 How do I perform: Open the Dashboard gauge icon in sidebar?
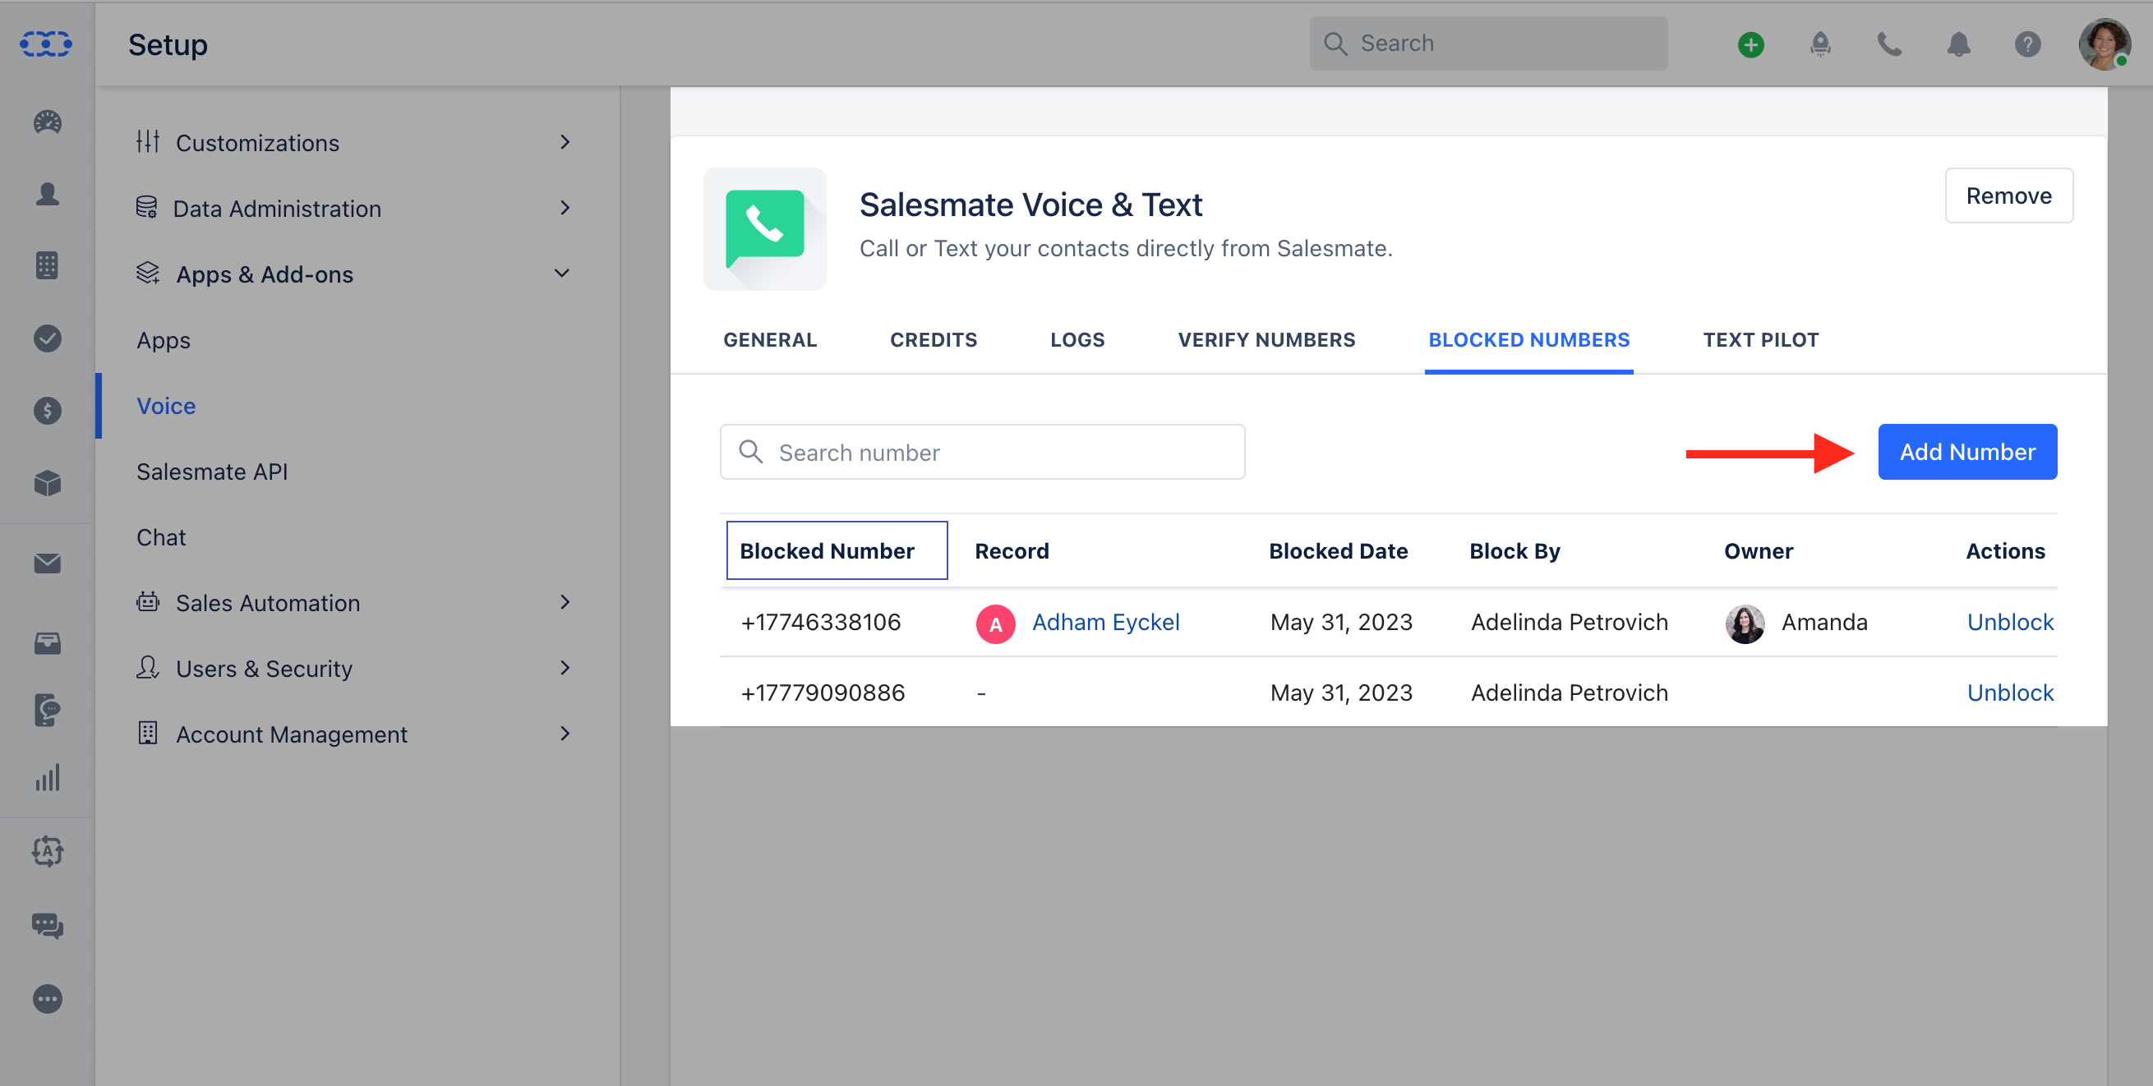[48, 122]
